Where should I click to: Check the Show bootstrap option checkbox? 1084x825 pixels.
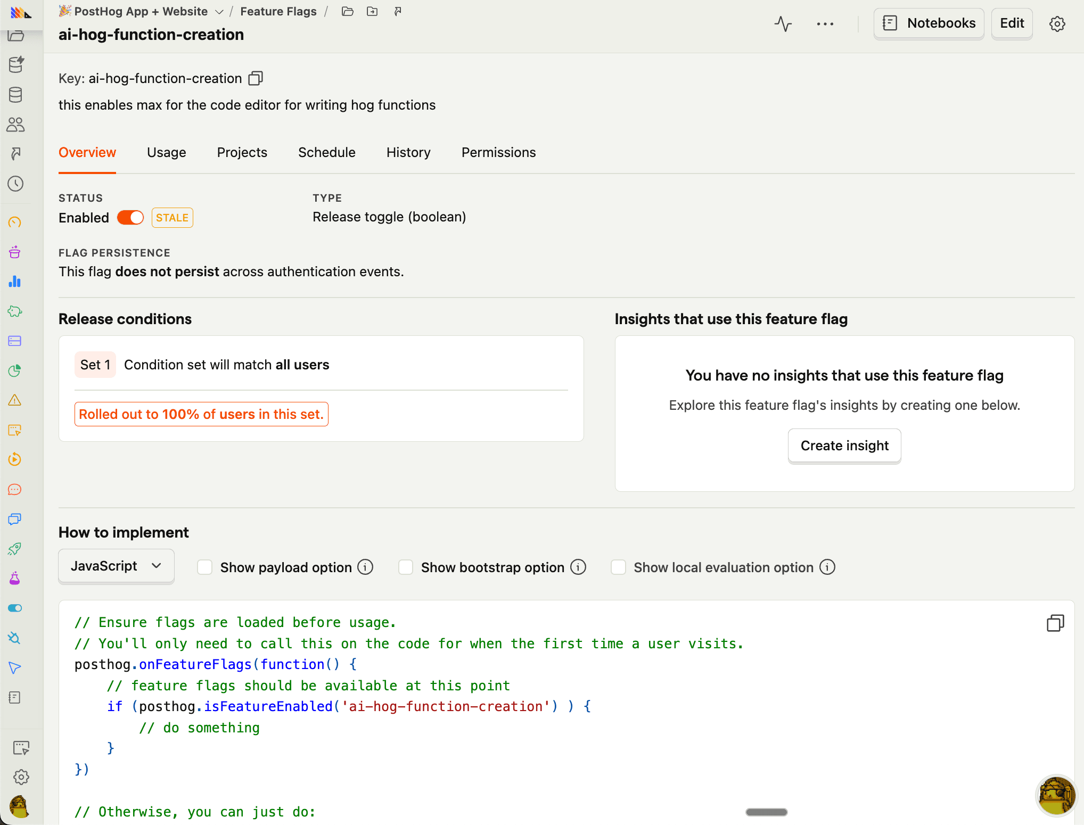406,567
